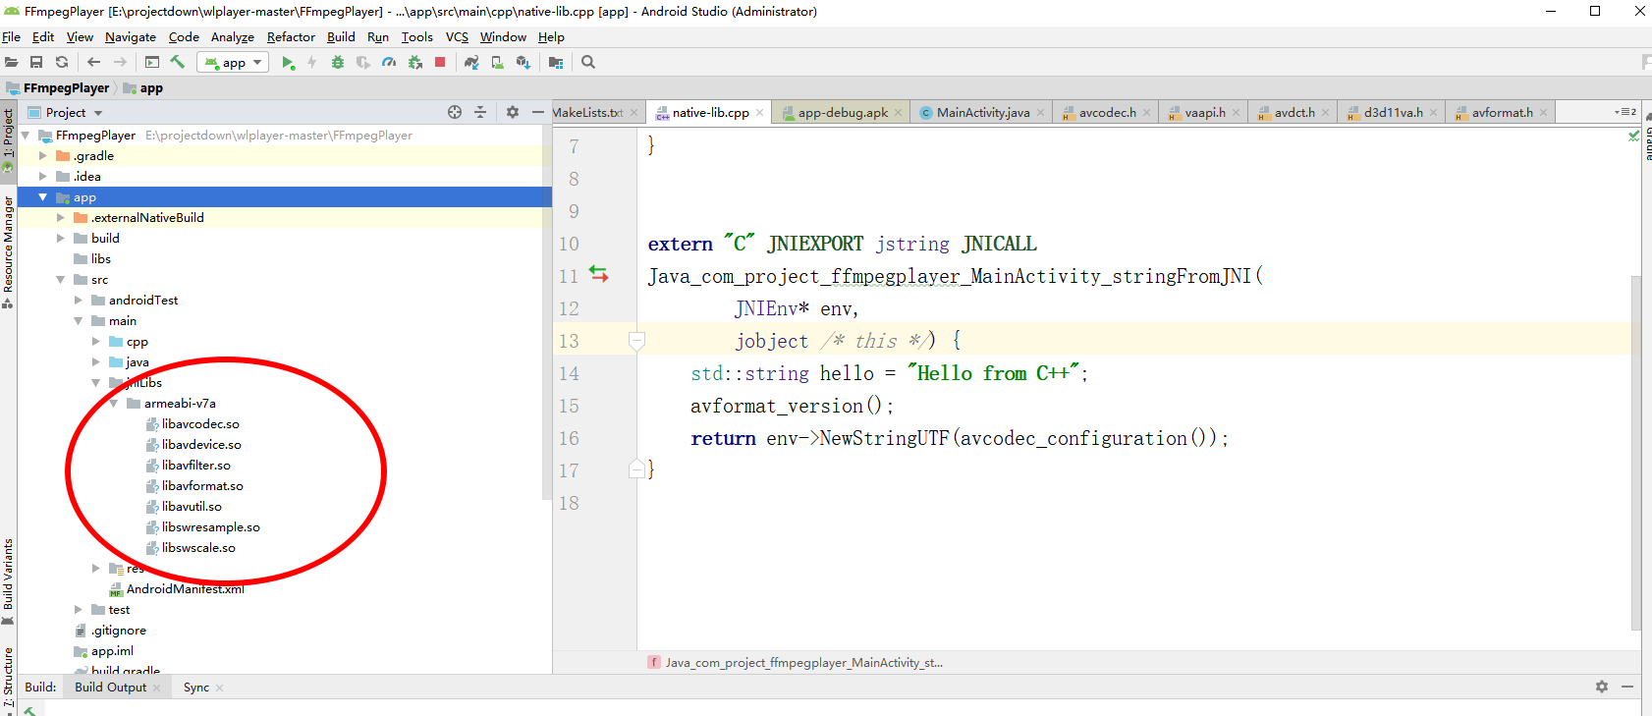Click the FFmpegPlayer breadcrumb
The width and height of the screenshot is (1652, 716).
[66, 88]
